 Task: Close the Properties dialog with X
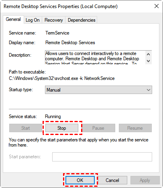point(157,6)
